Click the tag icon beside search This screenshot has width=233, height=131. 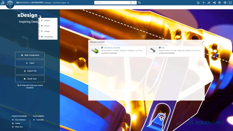[x=140, y=3]
